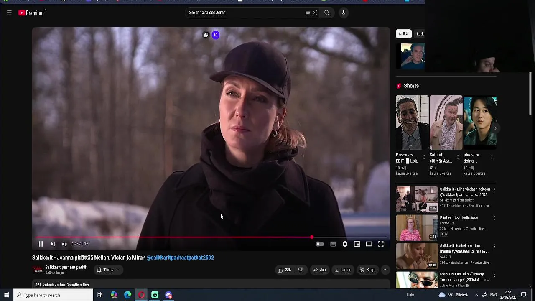Click the purple sparkle icon atop the video
Screen dimensions: 535x301
point(216,35)
